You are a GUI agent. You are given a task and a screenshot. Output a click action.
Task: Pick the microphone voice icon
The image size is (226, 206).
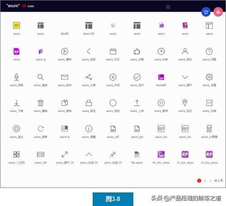[x=17, y=77]
